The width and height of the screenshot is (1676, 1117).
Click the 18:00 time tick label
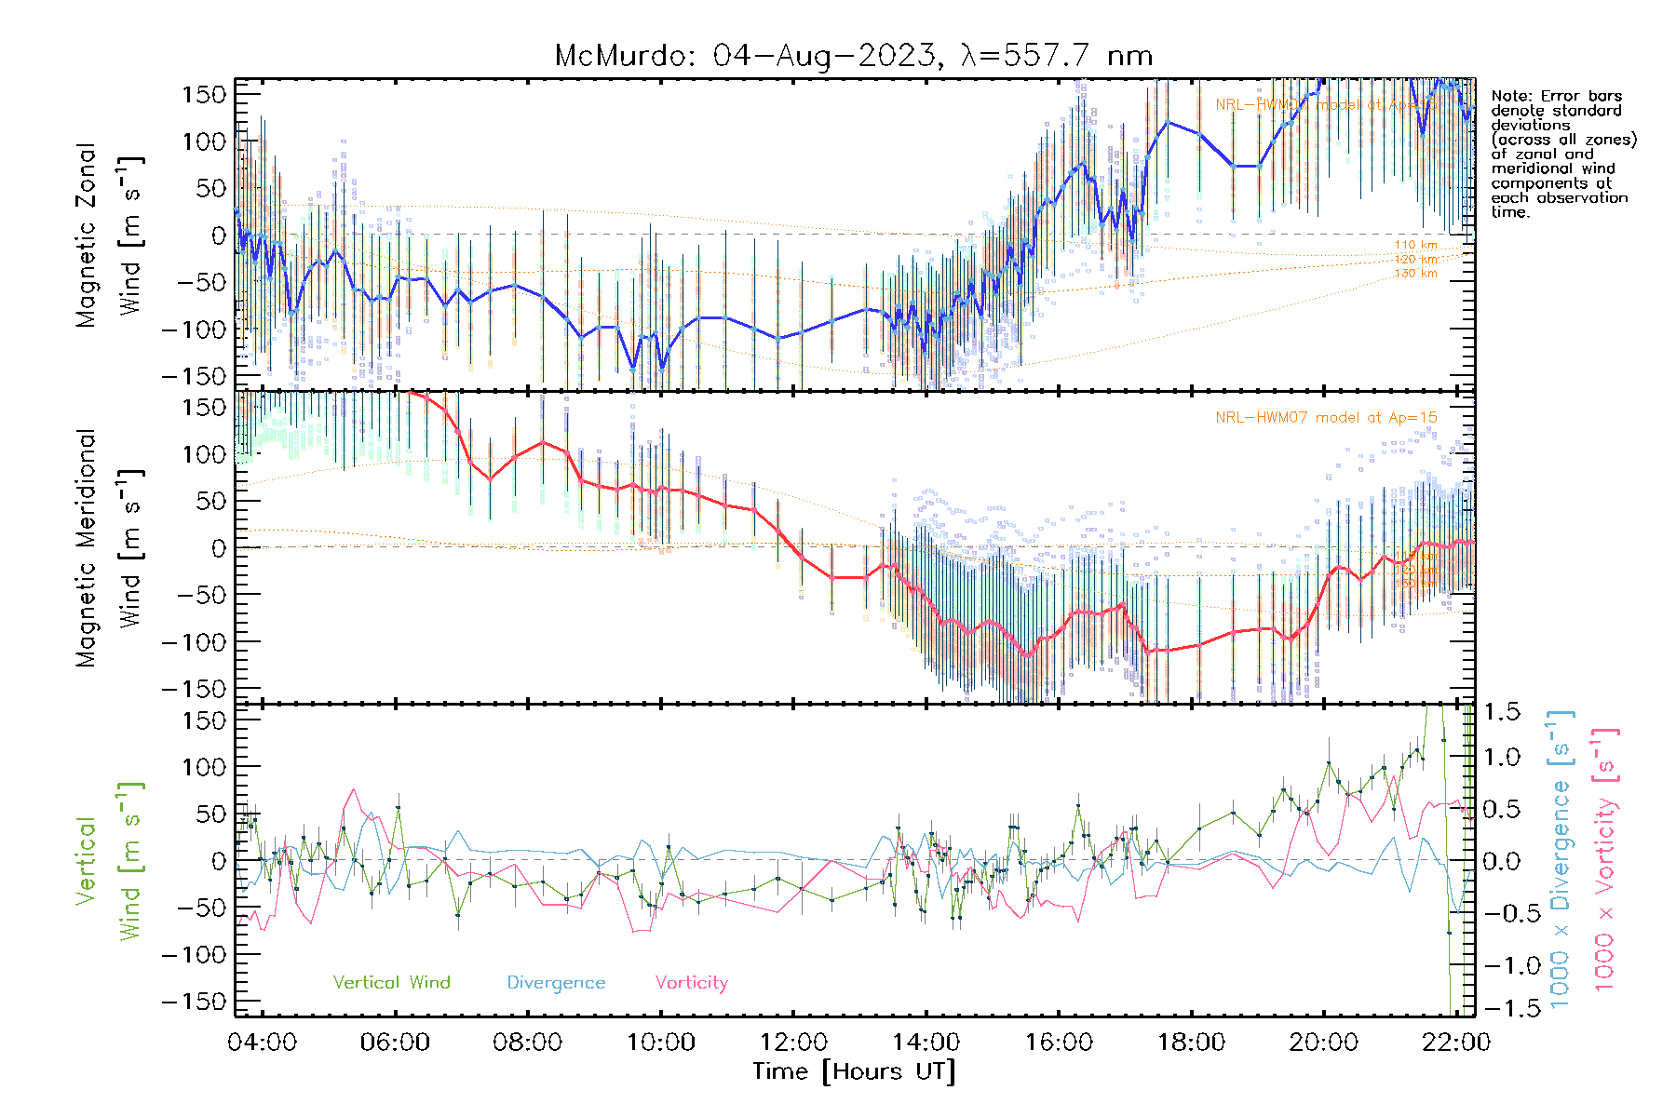(1191, 1042)
